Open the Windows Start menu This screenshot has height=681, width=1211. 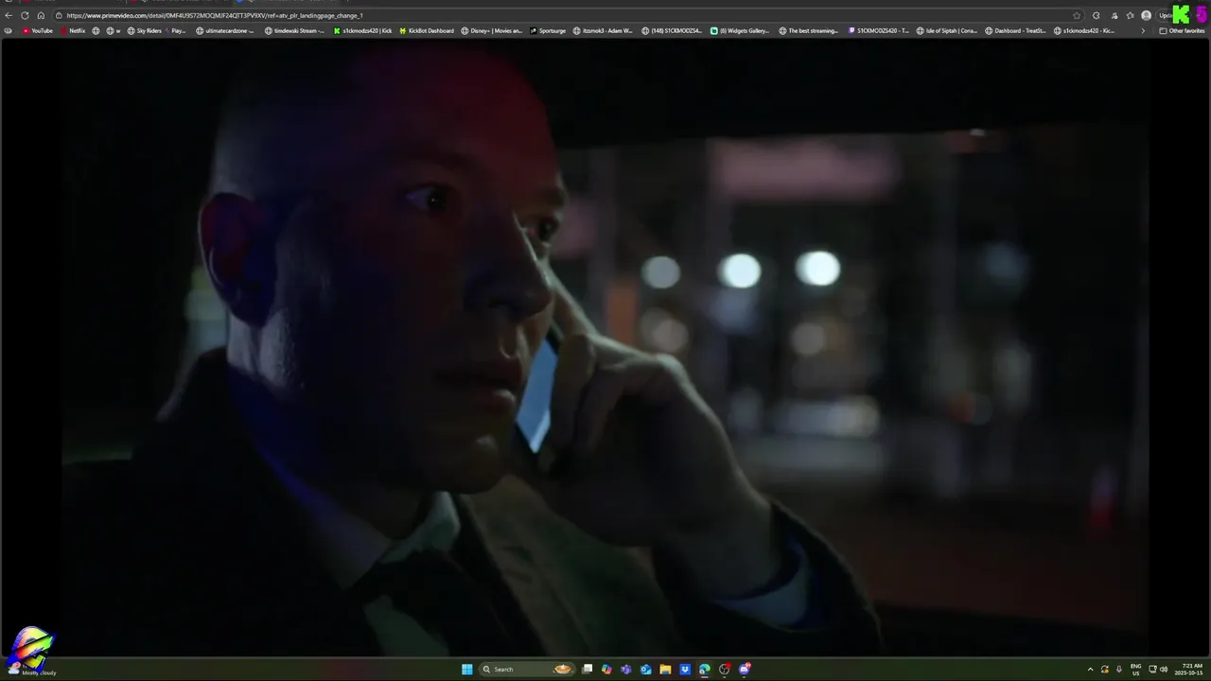[x=466, y=669]
